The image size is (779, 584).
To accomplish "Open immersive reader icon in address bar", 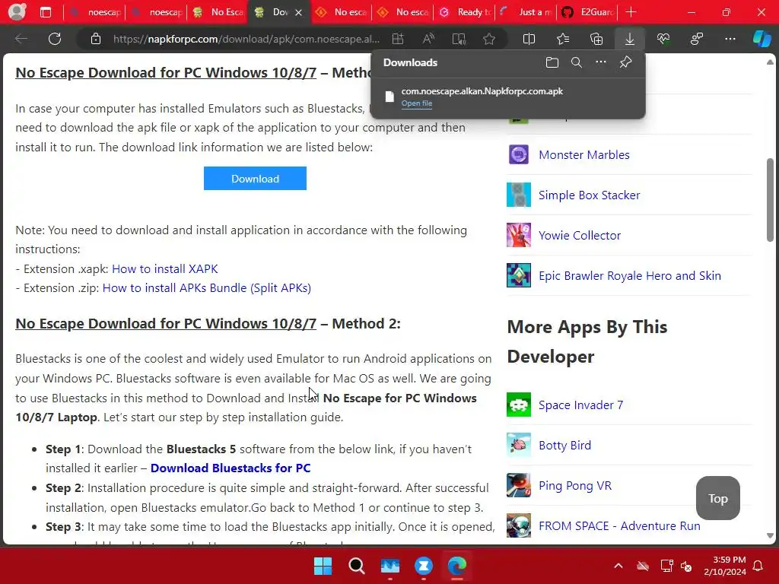I will (459, 39).
